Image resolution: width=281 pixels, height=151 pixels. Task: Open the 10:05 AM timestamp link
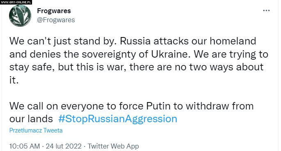(25, 146)
